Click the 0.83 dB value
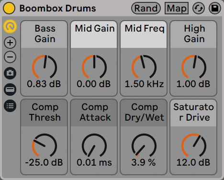Screen dimensions: 224x180 pos(44,84)
